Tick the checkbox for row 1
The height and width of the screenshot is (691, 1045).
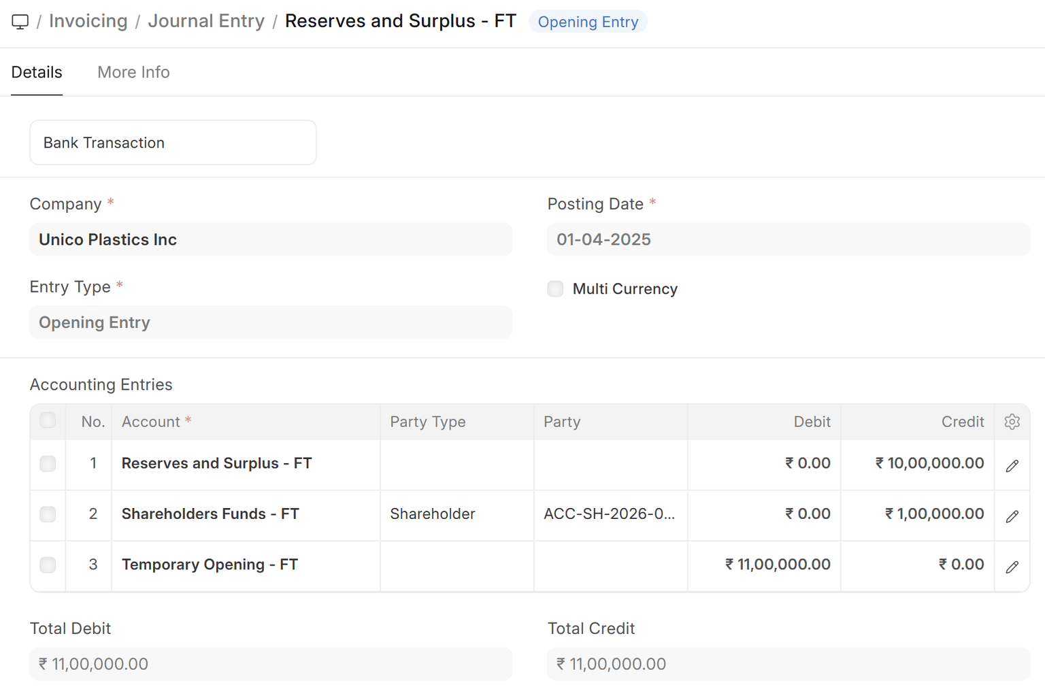pyautogui.click(x=48, y=464)
